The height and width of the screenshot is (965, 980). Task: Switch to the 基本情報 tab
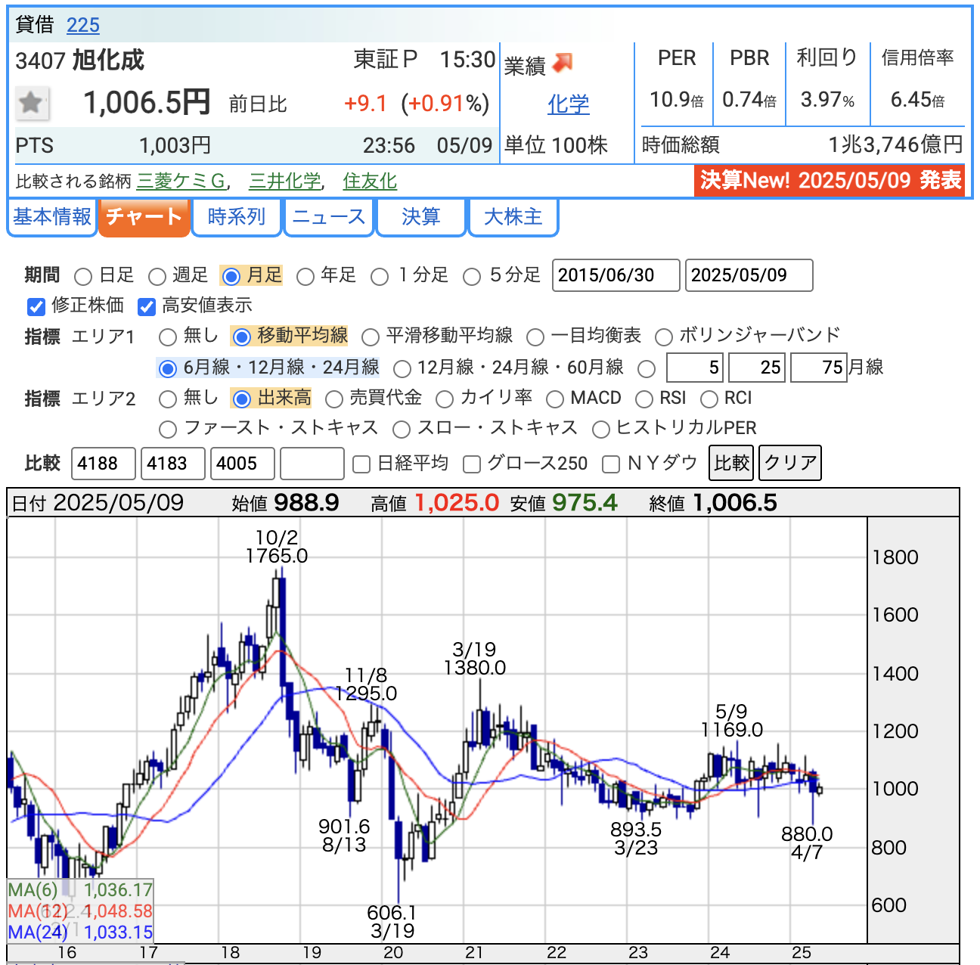click(x=52, y=218)
